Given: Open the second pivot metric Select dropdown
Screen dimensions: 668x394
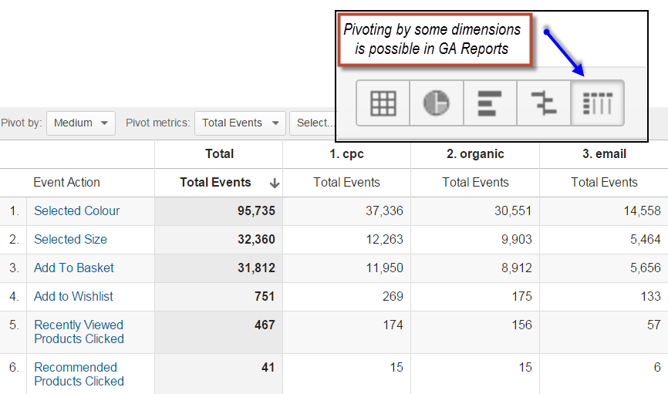Looking at the screenshot, I should (x=313, y=123).
